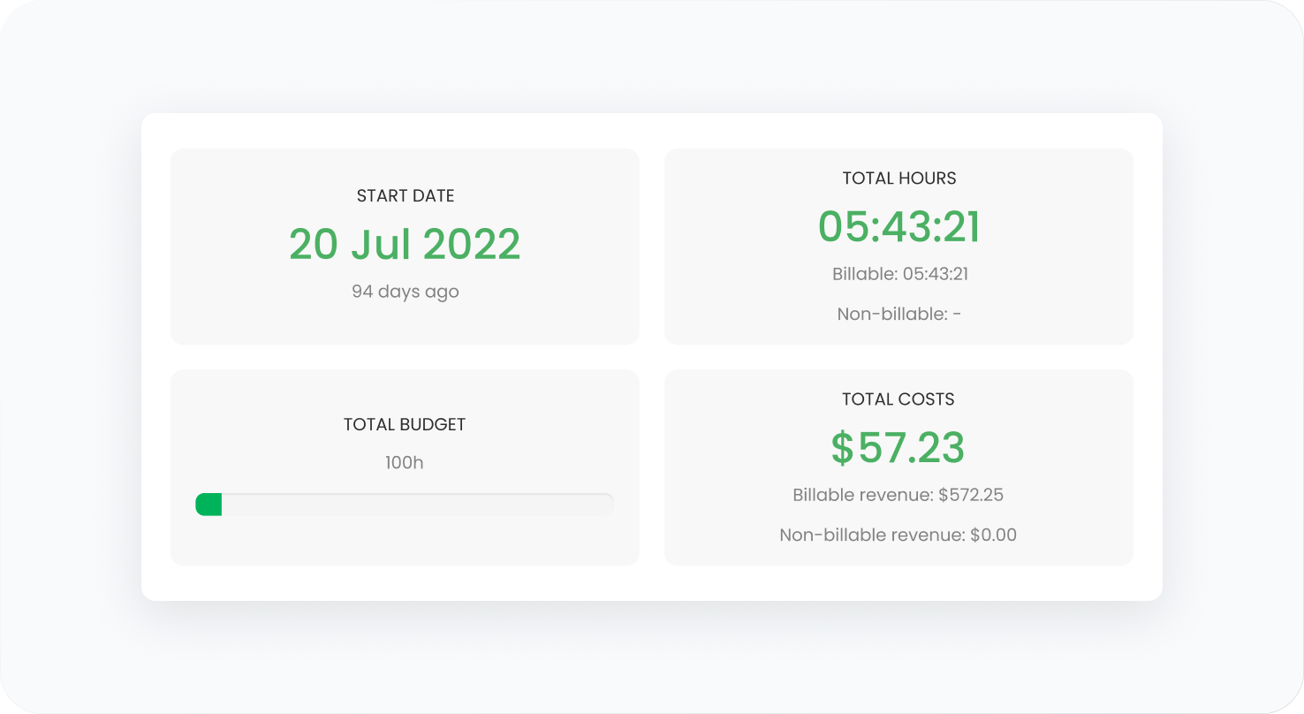Click the TOTAL COSTS heading
Viewport: 1304px width, 714px height.
[x=898, y=399]
